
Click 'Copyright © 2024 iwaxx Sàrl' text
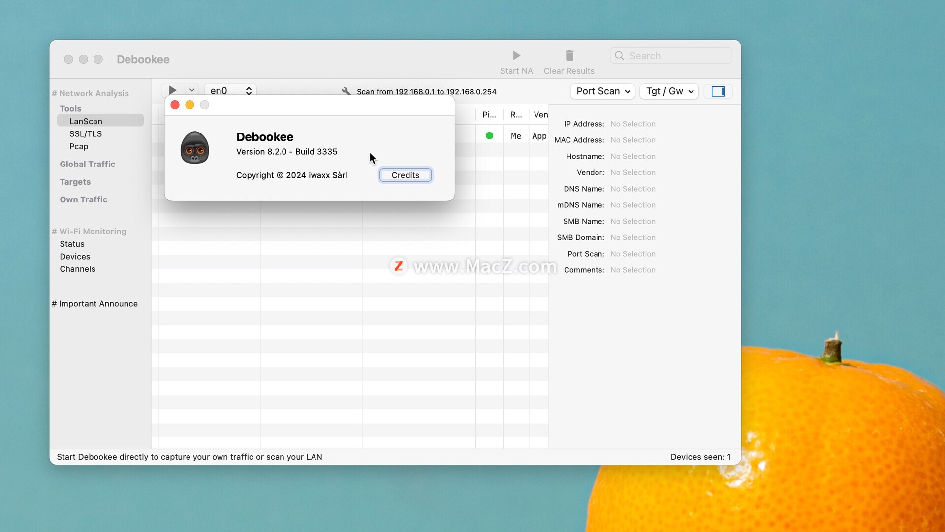click(x=292, y=175)
